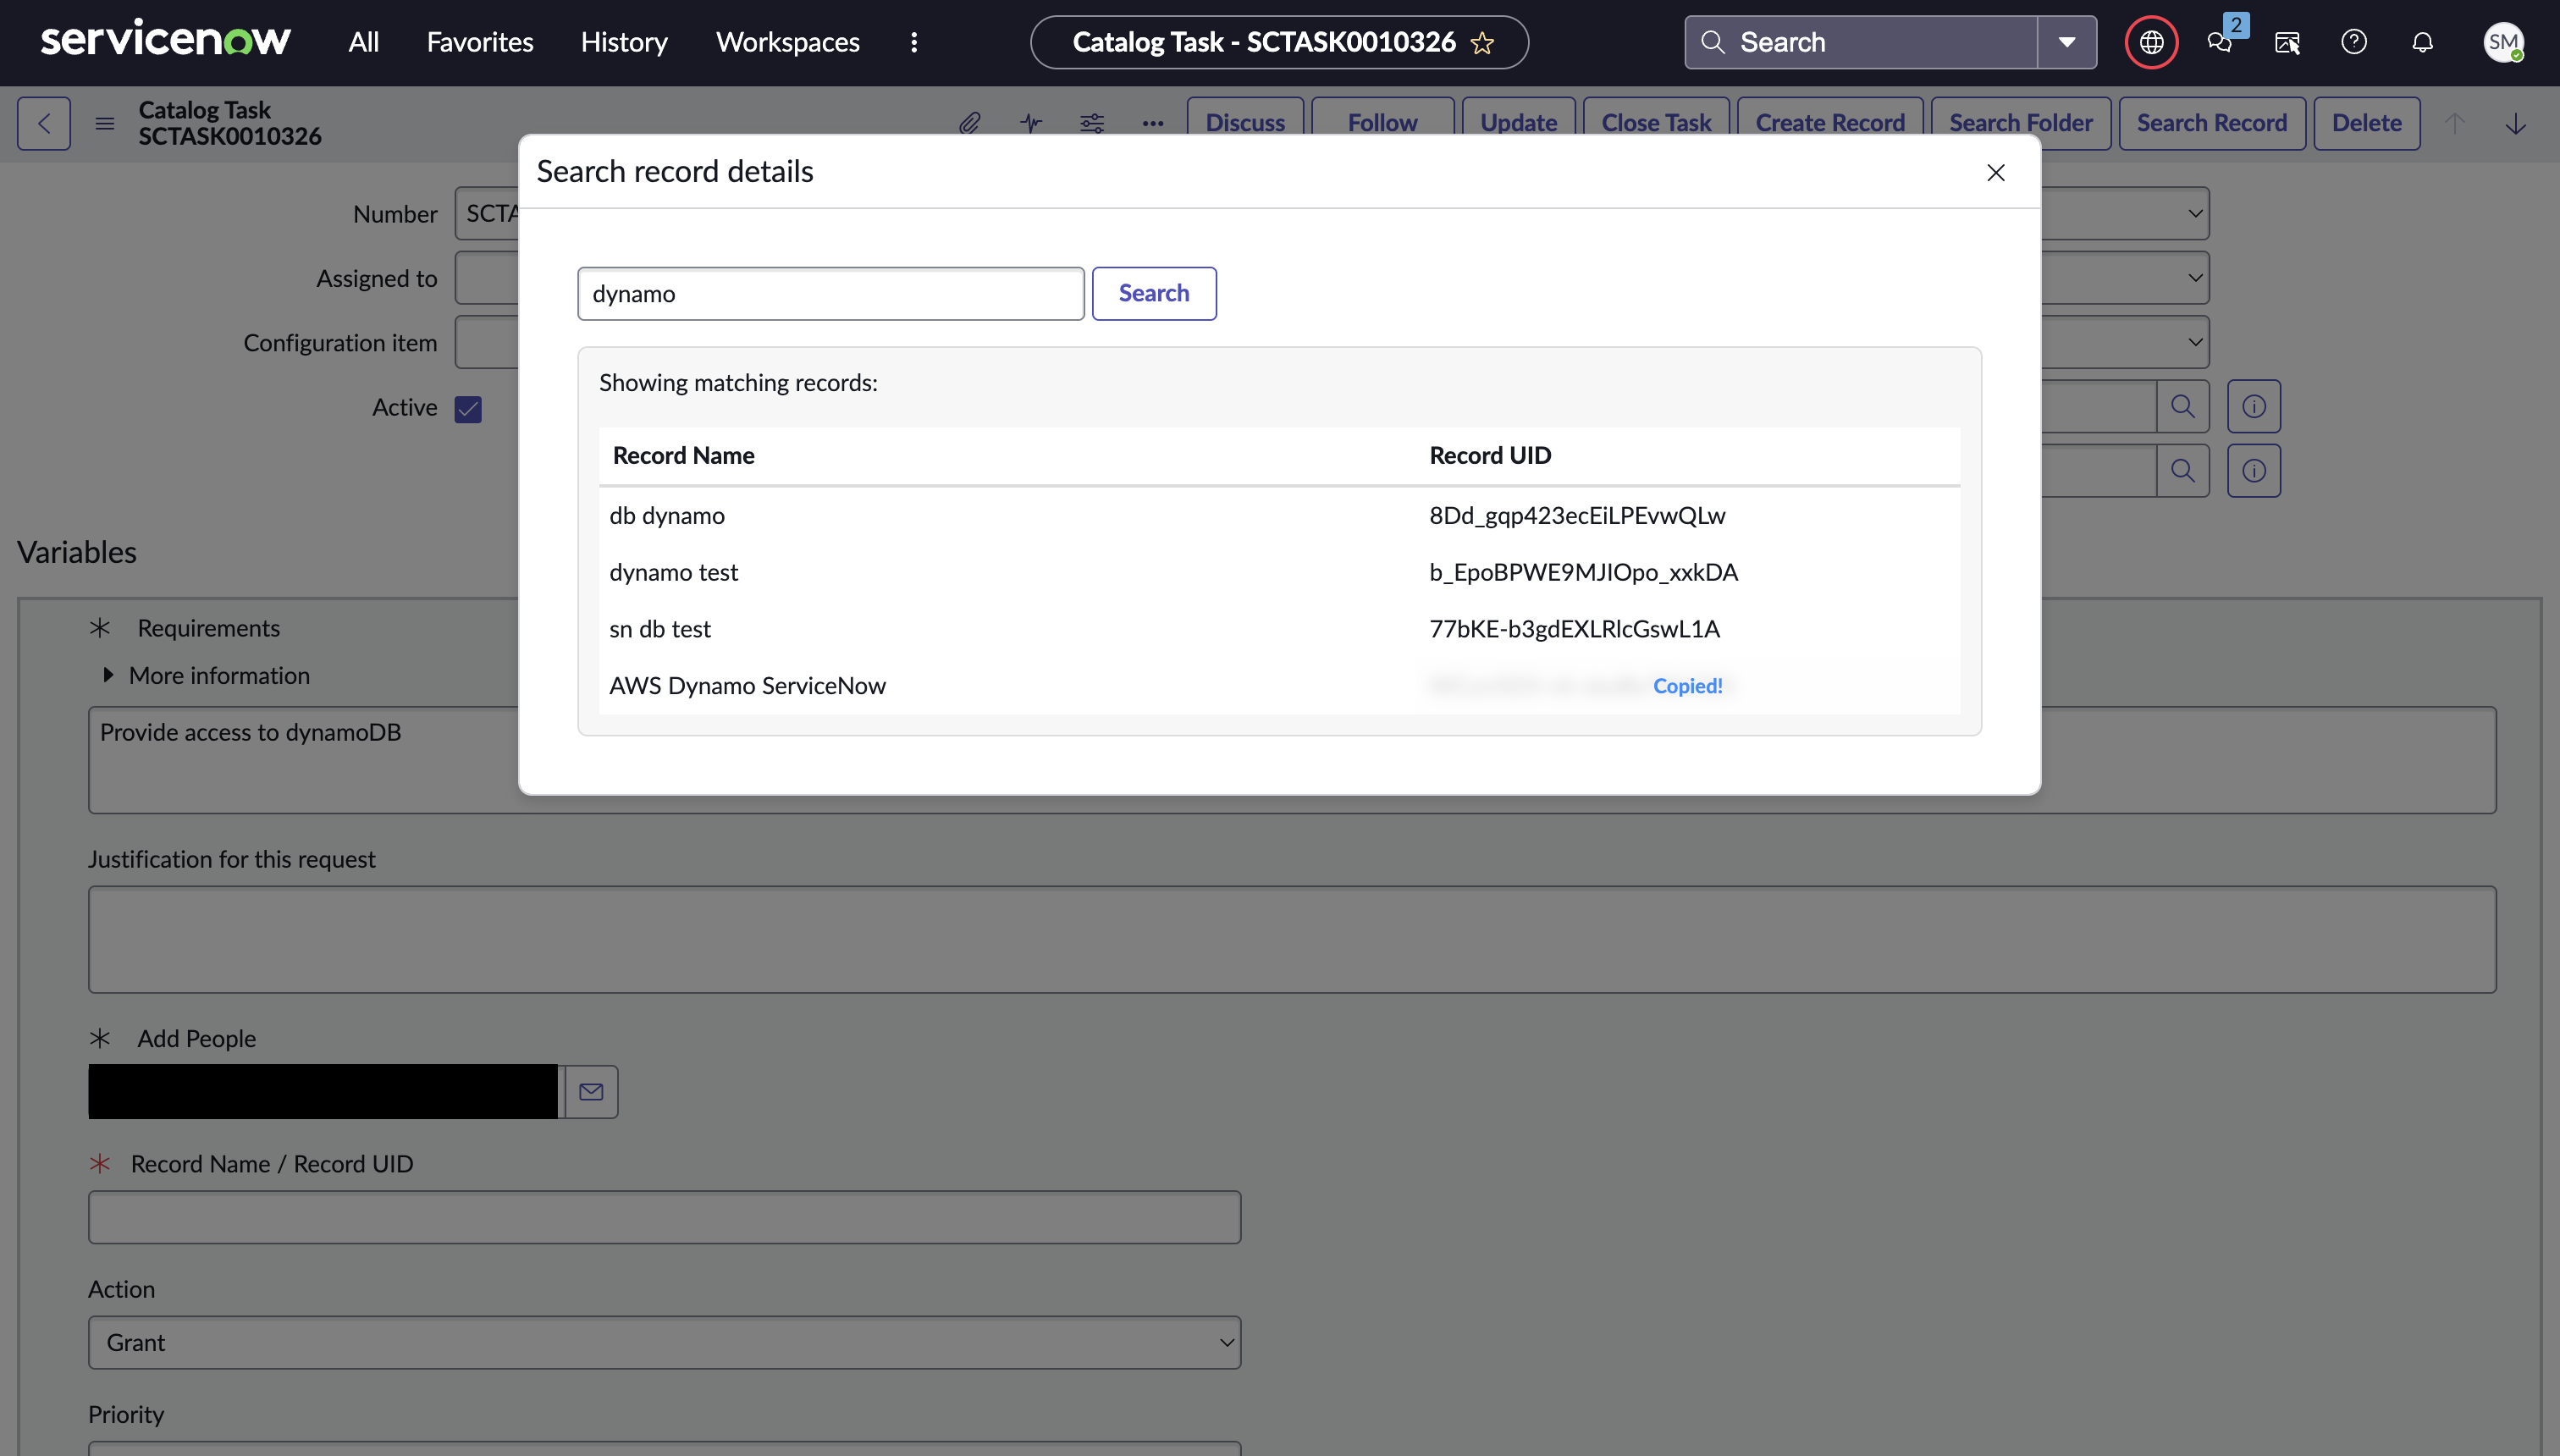
Task: Click inside the dynamo search field
Action: pos(830,293)
